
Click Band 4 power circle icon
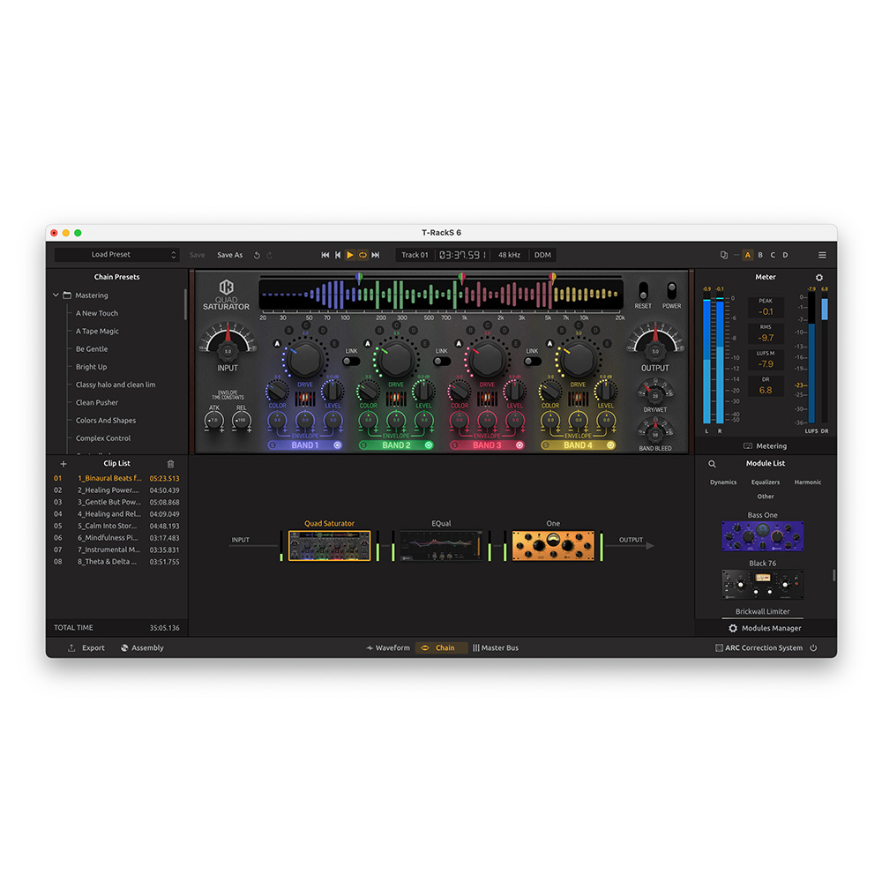pos(611,445)
